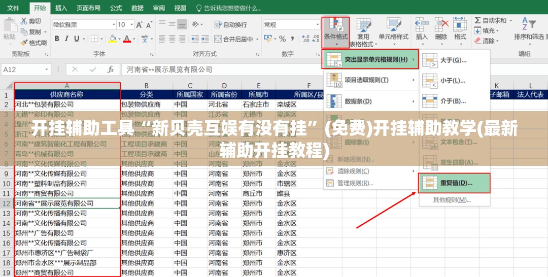The width and height of the screenshot is (548, 277).
Task: Select Manage Rules (管理规则)
Action: (x=370, y=183)
